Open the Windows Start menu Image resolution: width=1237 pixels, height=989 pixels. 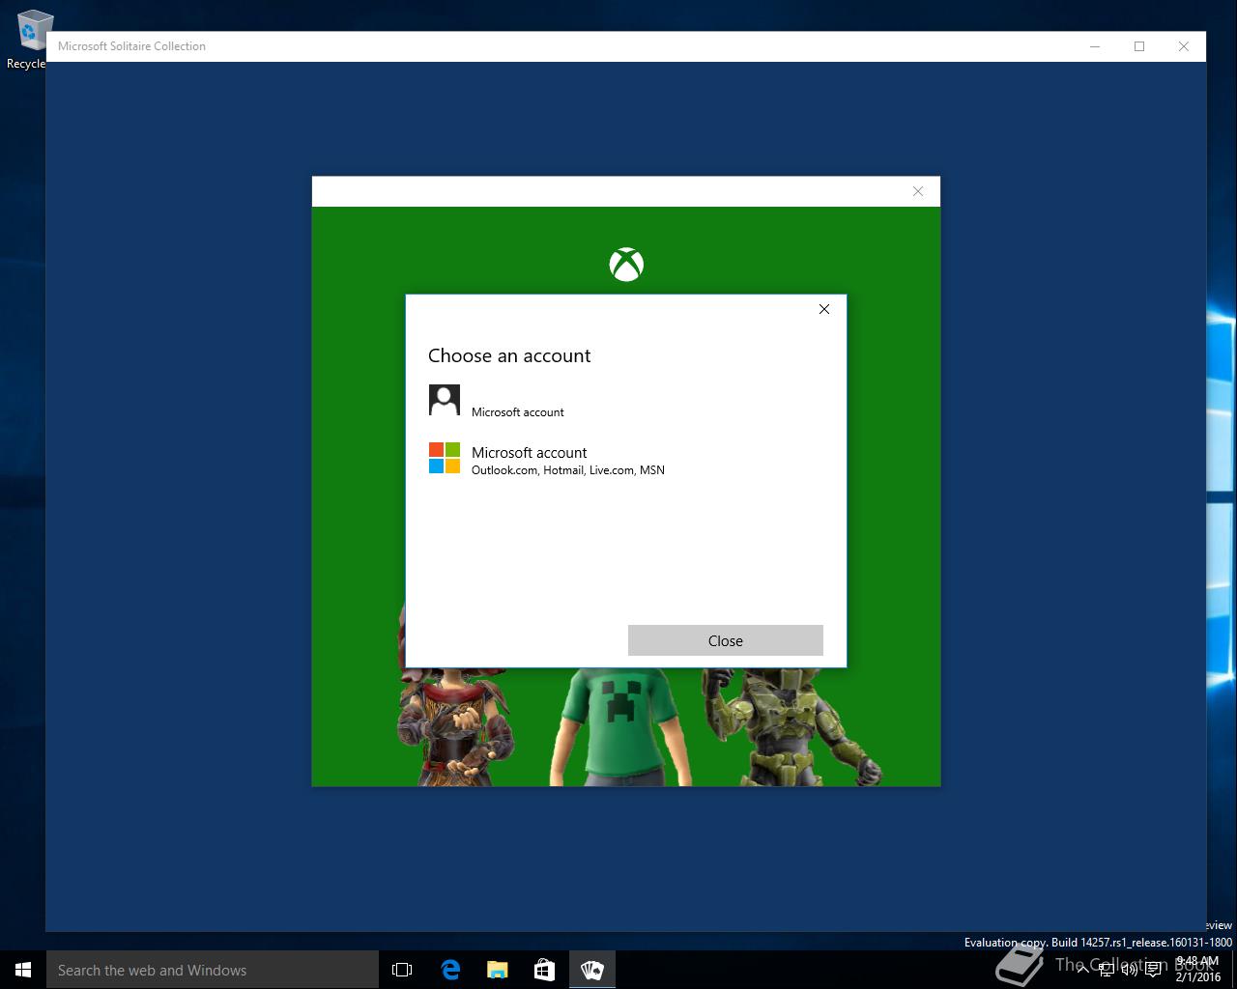coord(23,970)
